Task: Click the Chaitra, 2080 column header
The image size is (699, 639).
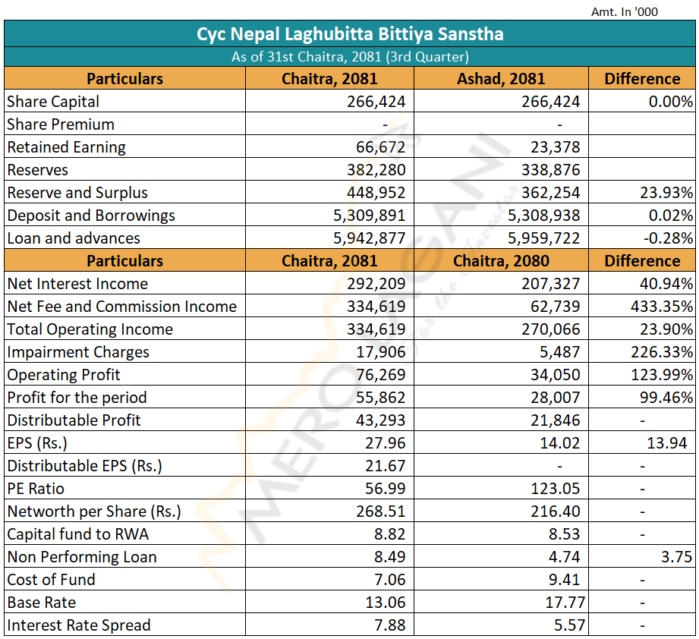Action: click(501, 261)
